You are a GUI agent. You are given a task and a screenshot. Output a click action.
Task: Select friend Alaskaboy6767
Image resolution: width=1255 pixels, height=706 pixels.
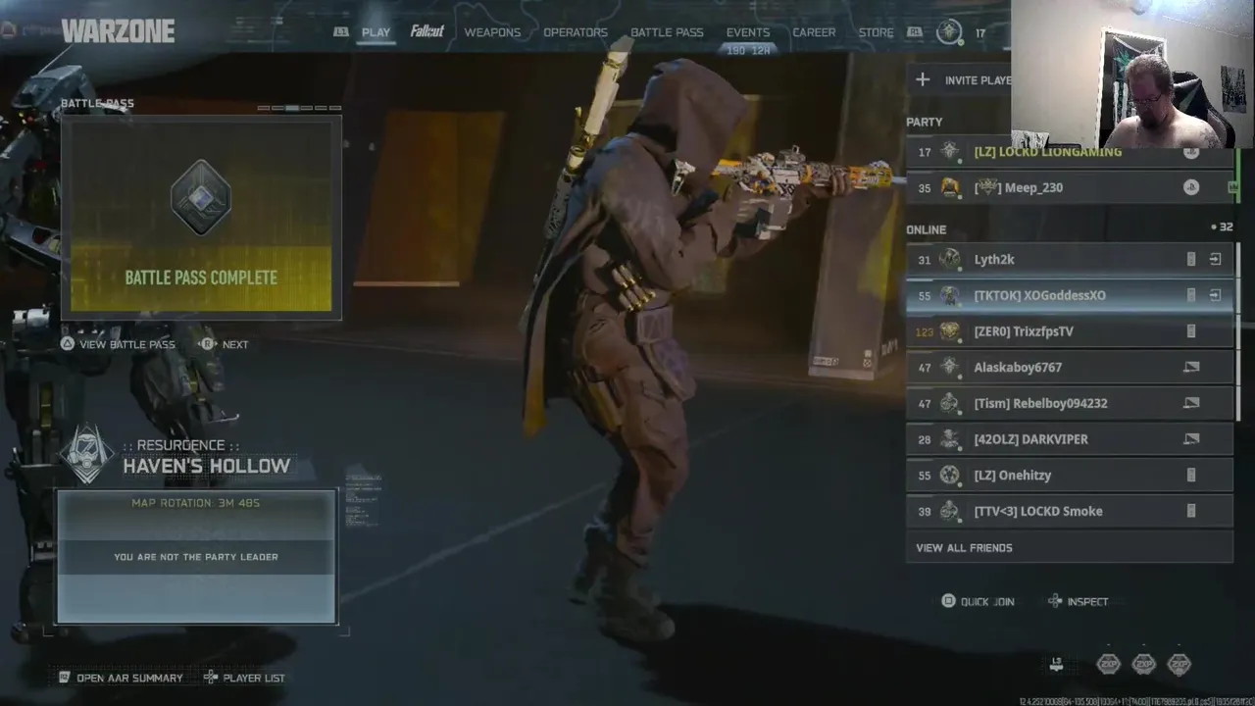click(1070, 367)
